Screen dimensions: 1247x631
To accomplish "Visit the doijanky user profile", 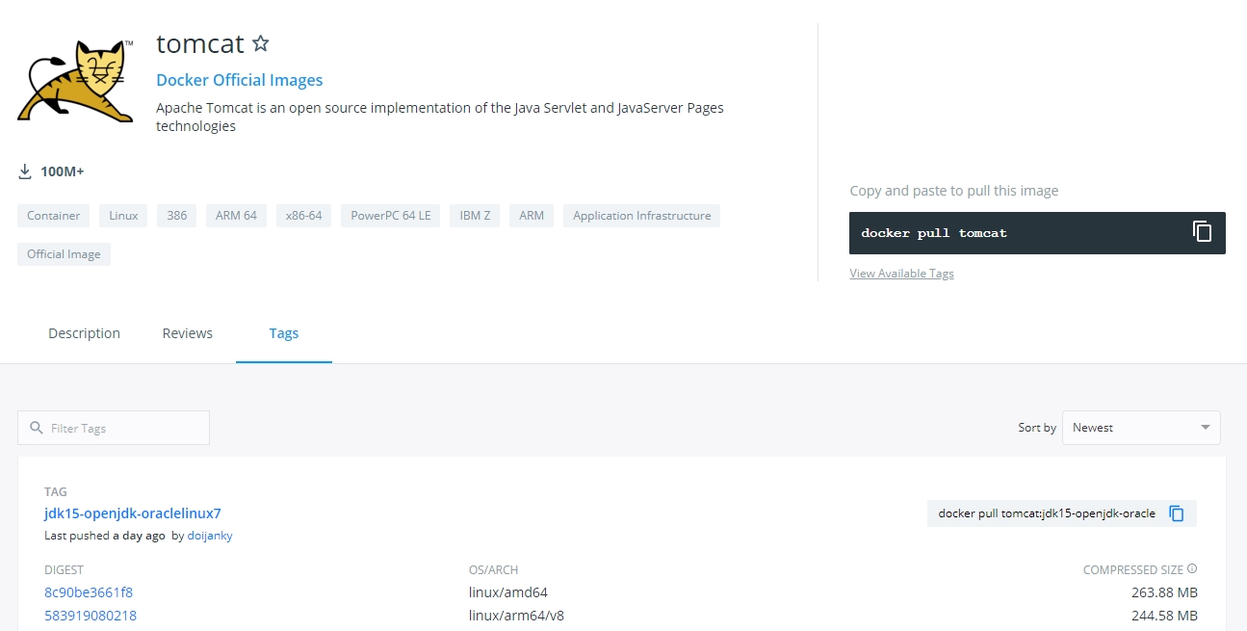I will pos(210,536).
